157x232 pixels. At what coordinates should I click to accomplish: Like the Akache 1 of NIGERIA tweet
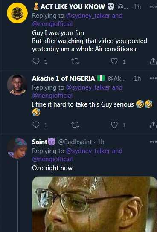click(114, 125)
